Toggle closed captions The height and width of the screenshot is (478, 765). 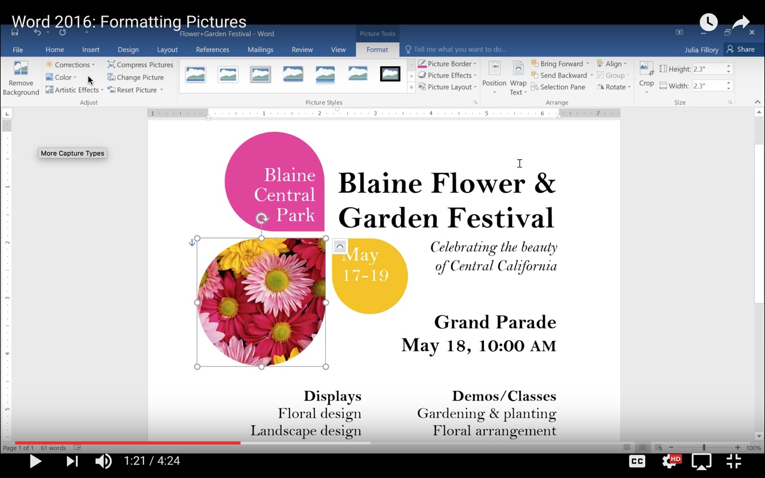(637, 461)
